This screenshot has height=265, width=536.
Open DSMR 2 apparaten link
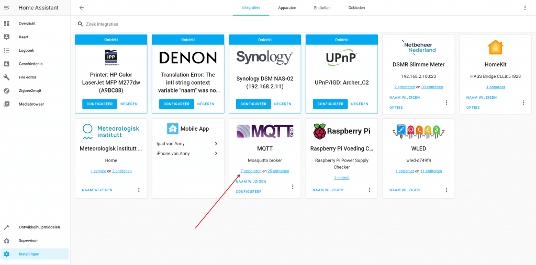pos(405,87)
